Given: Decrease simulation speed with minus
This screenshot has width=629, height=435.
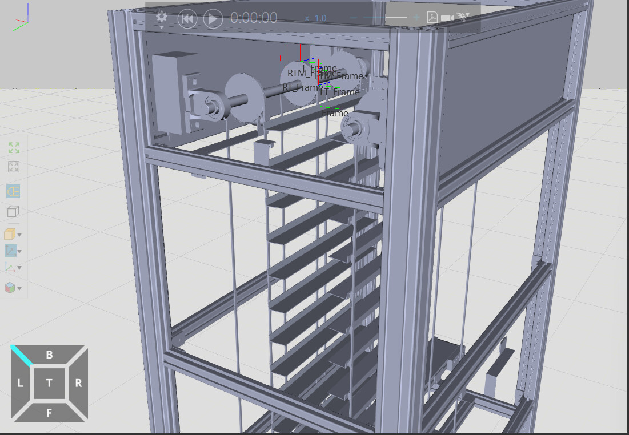Looking at the screenshot, I should pyautogui.click(x=354, y=18).
